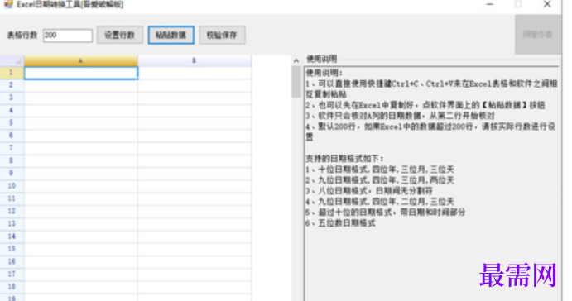
Task: Click cell A5
Action: pyautogui.click(x=81, y=123)
